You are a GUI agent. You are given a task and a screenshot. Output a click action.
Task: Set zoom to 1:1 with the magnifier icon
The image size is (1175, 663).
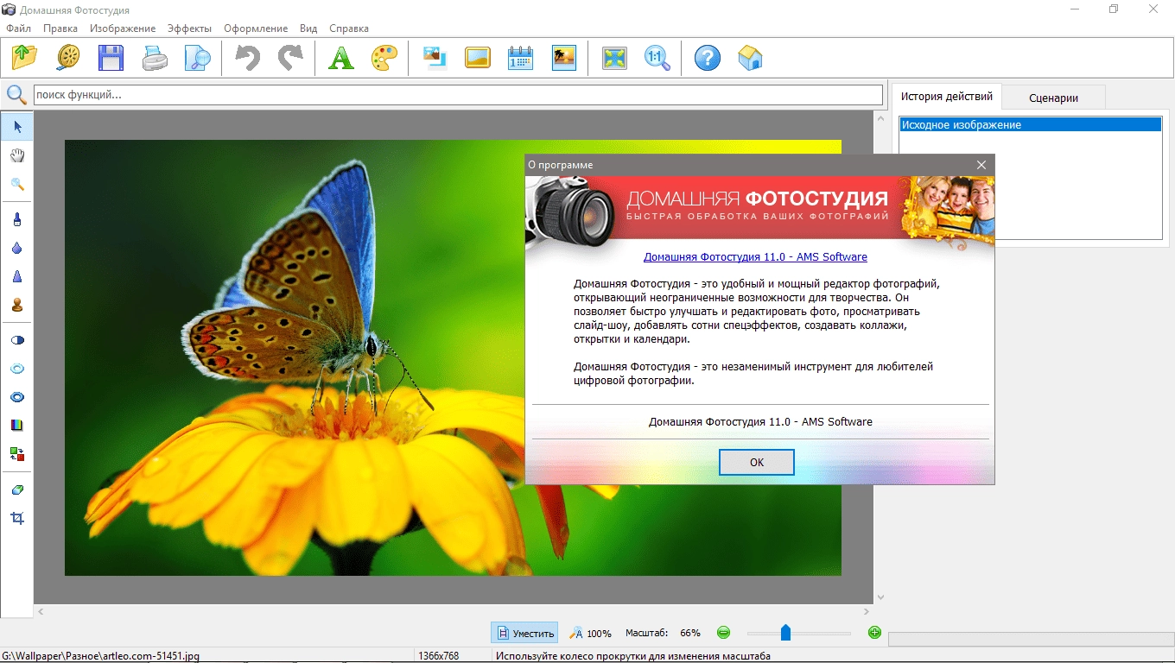[657, 58]
